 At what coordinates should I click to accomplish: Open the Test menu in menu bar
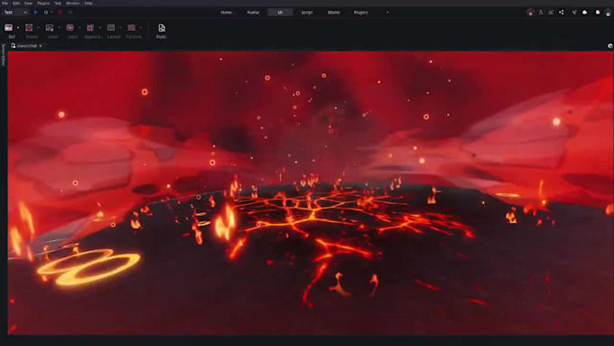58,3
